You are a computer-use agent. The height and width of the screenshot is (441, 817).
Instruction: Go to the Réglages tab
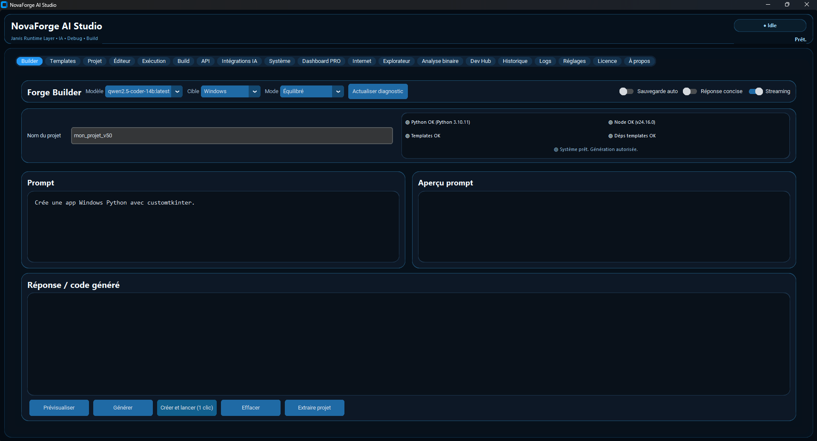pyautogui.click(x=574, y=61)
